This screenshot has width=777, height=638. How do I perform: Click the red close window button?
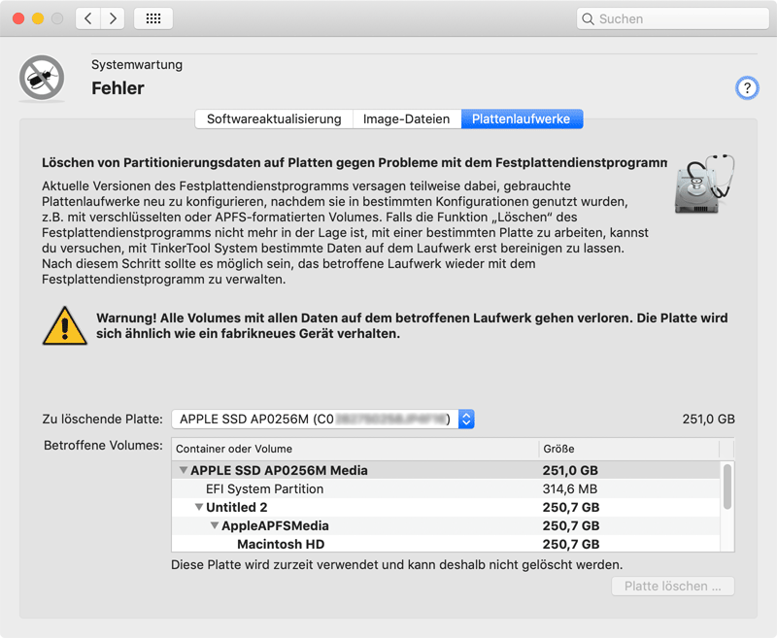[x=18, y=18]
